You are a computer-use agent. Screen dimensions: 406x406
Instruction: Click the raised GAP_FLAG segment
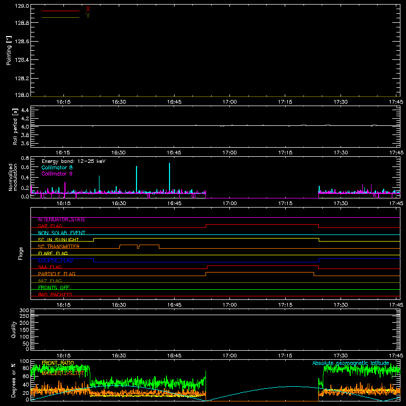(262, 224)
